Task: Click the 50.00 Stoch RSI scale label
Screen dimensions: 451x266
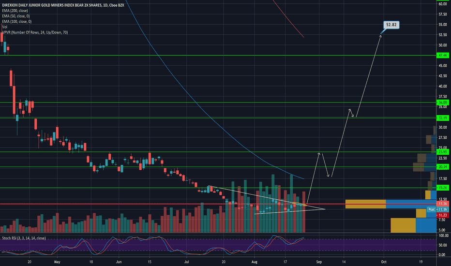Action: 442,245
